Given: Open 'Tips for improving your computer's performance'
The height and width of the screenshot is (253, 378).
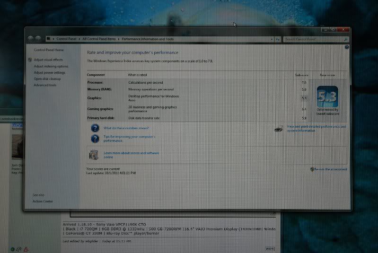Looking at the screenshot, I should coord(129,139).
